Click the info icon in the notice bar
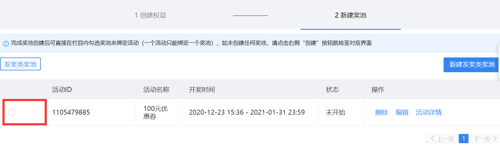Image resolution: width=500 pixels, height=157 pixels. (6, 44)
